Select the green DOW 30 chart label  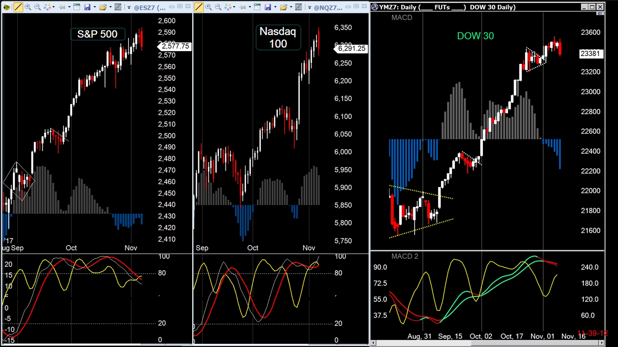[475, 36]
